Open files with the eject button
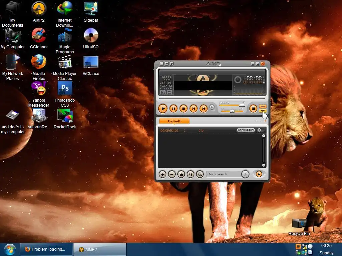 click(x=212, y=107)
